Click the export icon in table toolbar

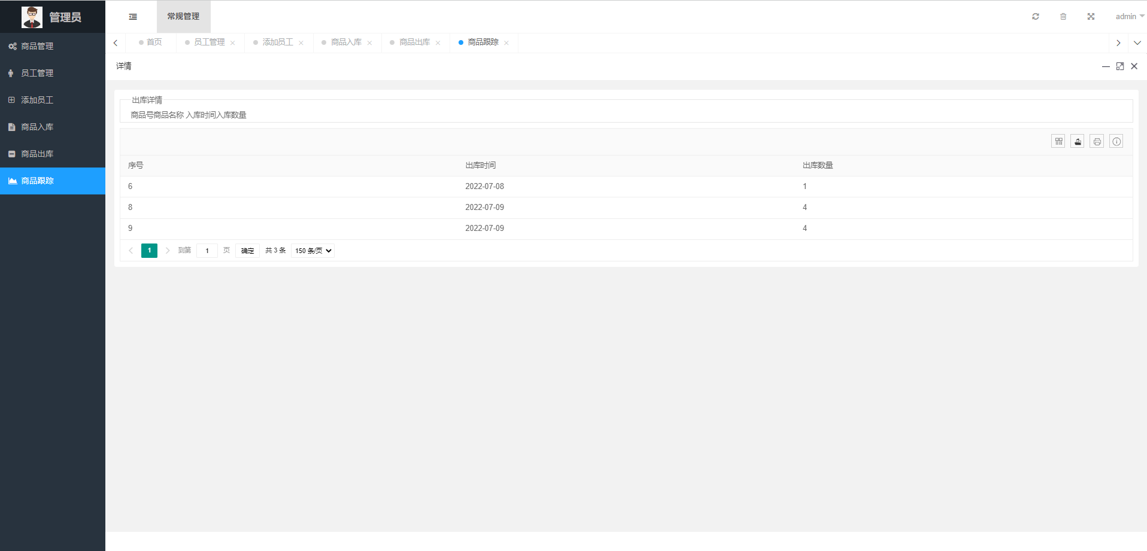tap(1078, 141)
